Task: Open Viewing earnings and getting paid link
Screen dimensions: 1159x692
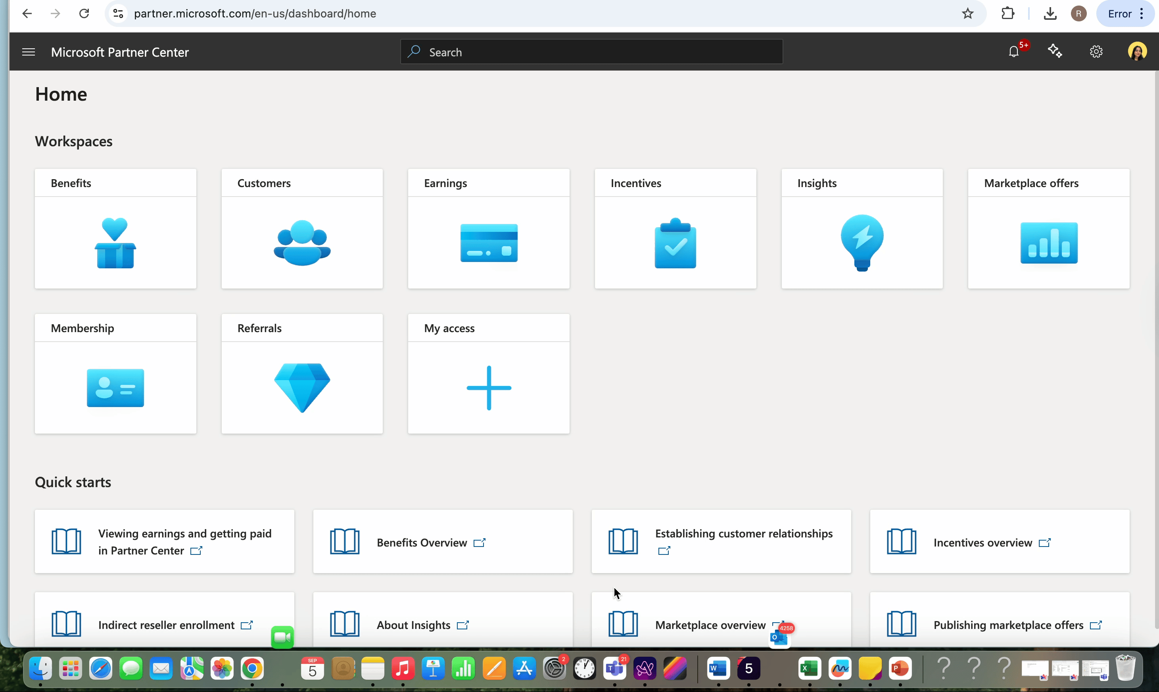Action: click(x=165, y=541)
